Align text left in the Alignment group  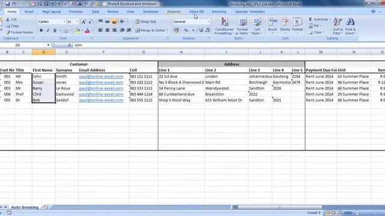coord(100,30)
